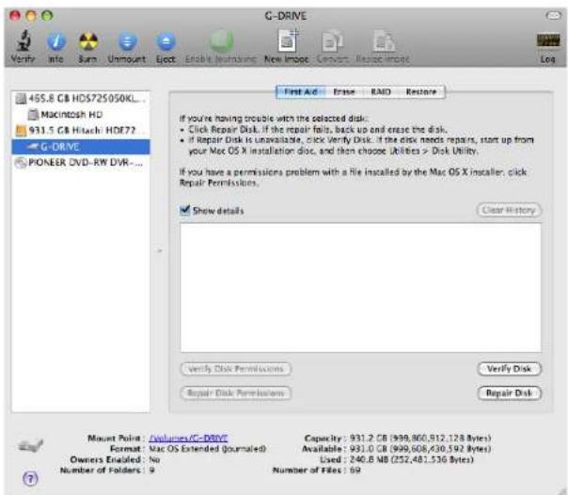Click the Repair Disk button
The height and width of the screenshot is (495, 568).
509,393
